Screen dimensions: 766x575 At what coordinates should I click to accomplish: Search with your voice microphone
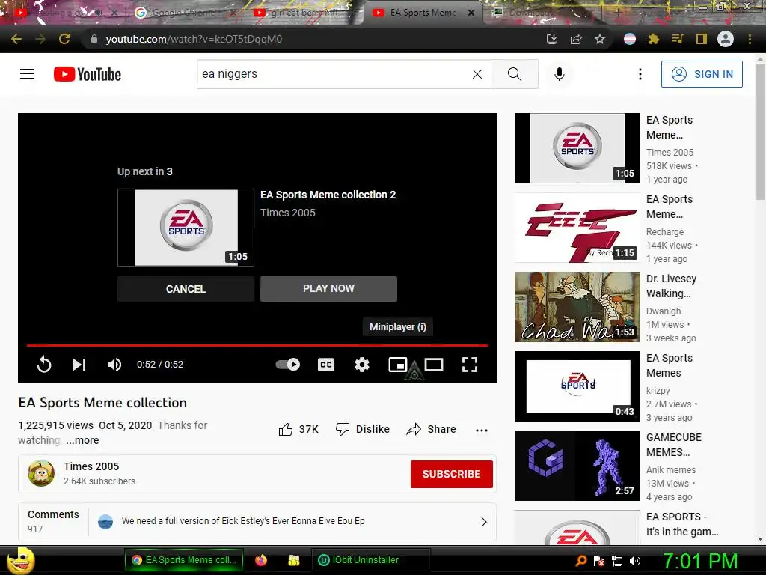pyautogui.click(x=560, y=74)
